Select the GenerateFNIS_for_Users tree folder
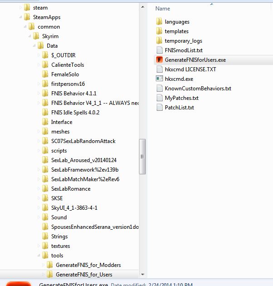Image resolution: width=273 pixels, height=286 pixels. (x=84, y=274)
